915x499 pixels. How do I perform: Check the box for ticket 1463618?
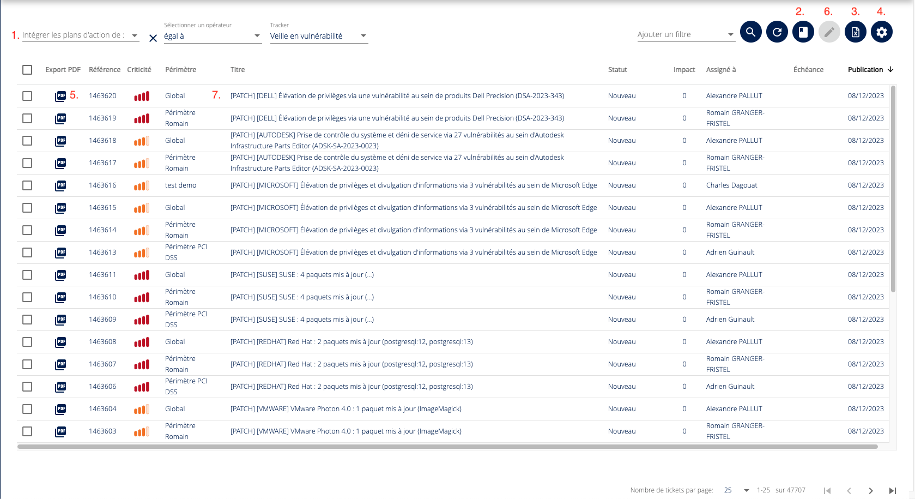pos(27,141)
